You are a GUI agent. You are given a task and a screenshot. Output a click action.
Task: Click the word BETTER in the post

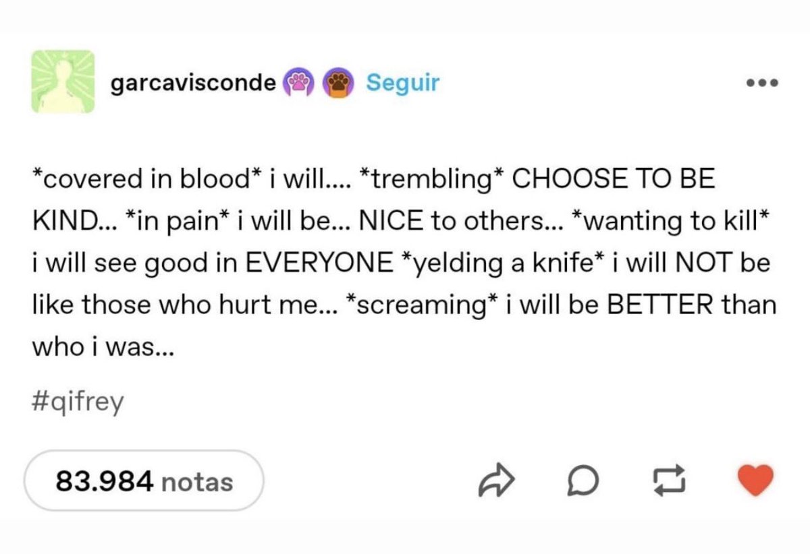click(661, 305)
